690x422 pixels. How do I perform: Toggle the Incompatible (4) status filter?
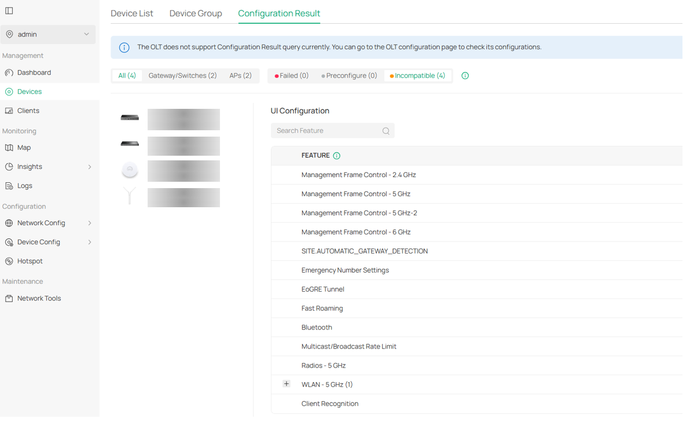click(x=417, y=76)
